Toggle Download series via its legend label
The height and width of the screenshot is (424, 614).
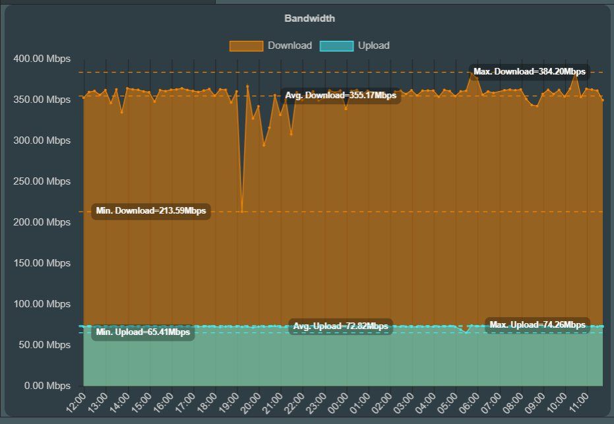click(x=290, y=45)
